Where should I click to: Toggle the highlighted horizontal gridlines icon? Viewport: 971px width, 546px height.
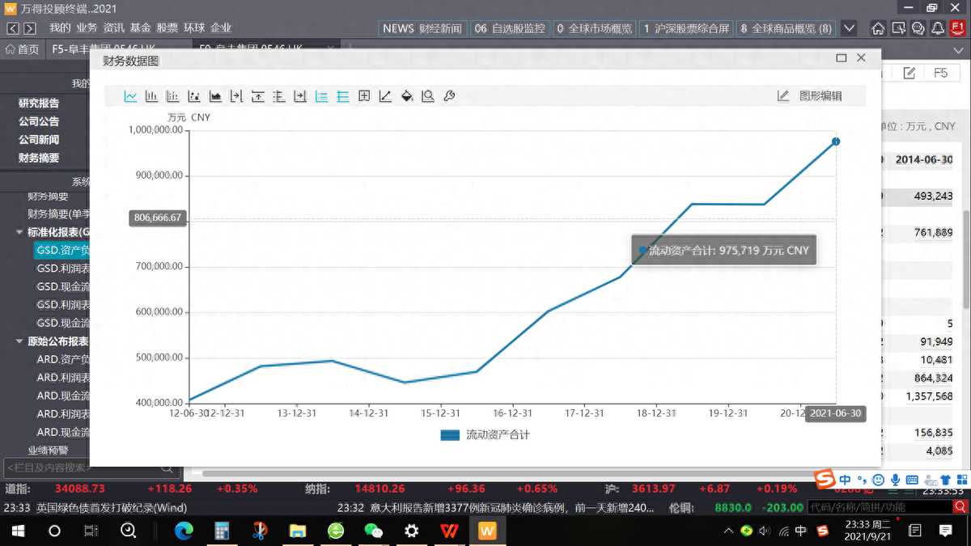pyautogui.click(x=343, y=96)
